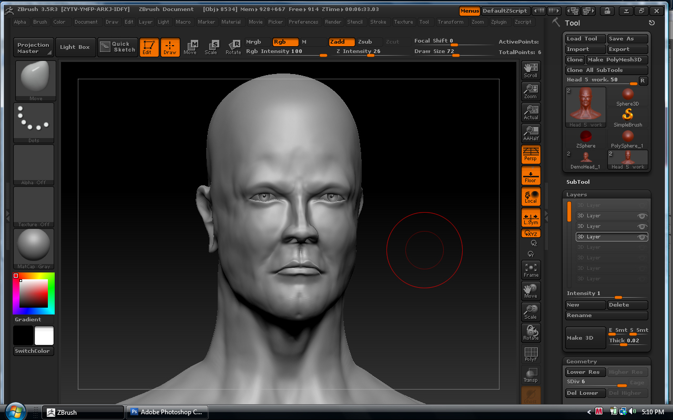
Task: Click the Rotate icon in right shelf
Action: pos(531,333)
